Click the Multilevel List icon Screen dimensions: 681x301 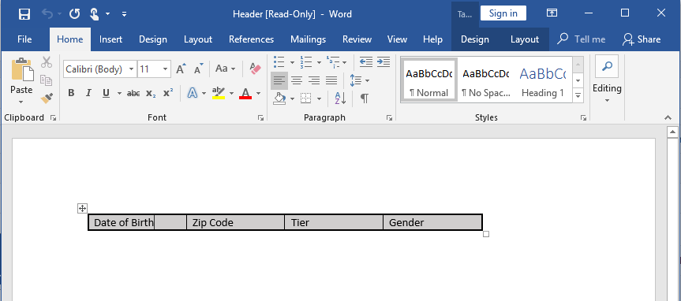coord(333,62)
